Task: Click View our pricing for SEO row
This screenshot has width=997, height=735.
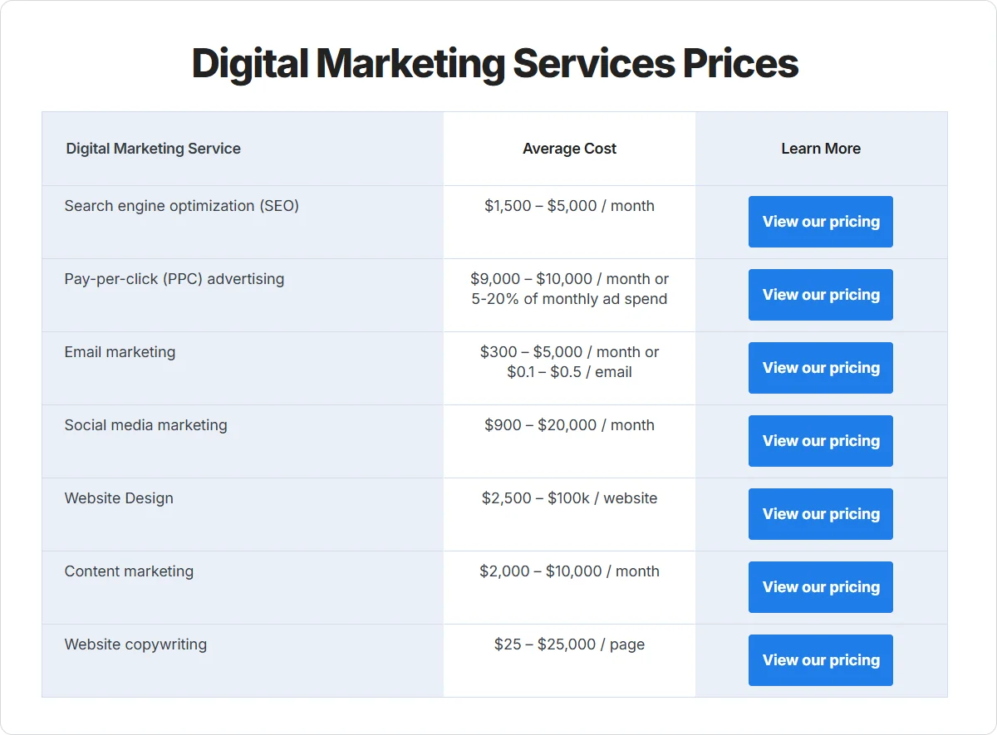Action: [x=821, y=222]
